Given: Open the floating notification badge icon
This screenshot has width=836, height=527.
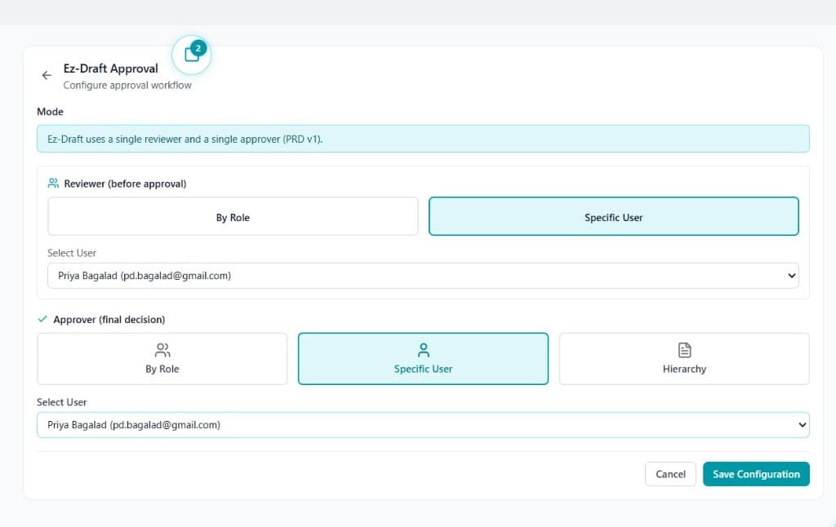Looking at the screenshot, I should pyautogui.click(x=192, y=55).
